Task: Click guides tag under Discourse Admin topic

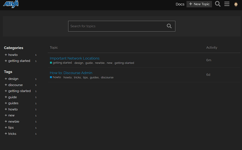Action: coord(94,77)
